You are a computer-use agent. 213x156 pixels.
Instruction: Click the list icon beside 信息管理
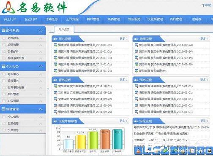pyautogui.click(x=3, y=109)
